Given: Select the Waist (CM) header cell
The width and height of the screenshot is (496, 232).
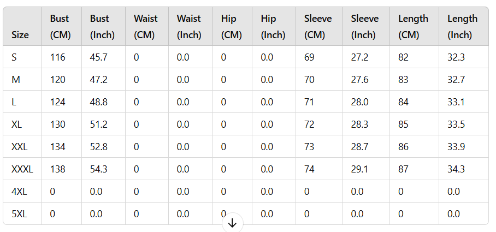Looking at the screenshot, I should 147,27.
